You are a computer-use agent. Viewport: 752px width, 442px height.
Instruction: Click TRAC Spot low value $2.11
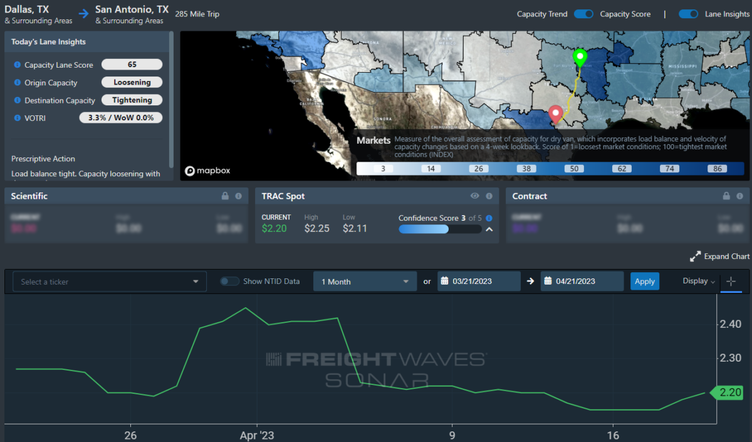(x=355, y=228)
